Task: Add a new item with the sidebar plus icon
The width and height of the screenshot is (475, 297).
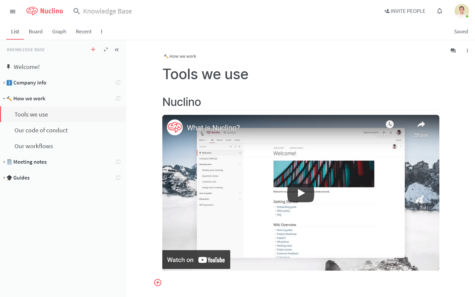Action: click(x=93, y=49)
